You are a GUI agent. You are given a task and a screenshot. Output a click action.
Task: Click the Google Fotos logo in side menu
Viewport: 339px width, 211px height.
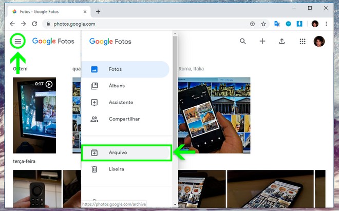tap(110, 41)
